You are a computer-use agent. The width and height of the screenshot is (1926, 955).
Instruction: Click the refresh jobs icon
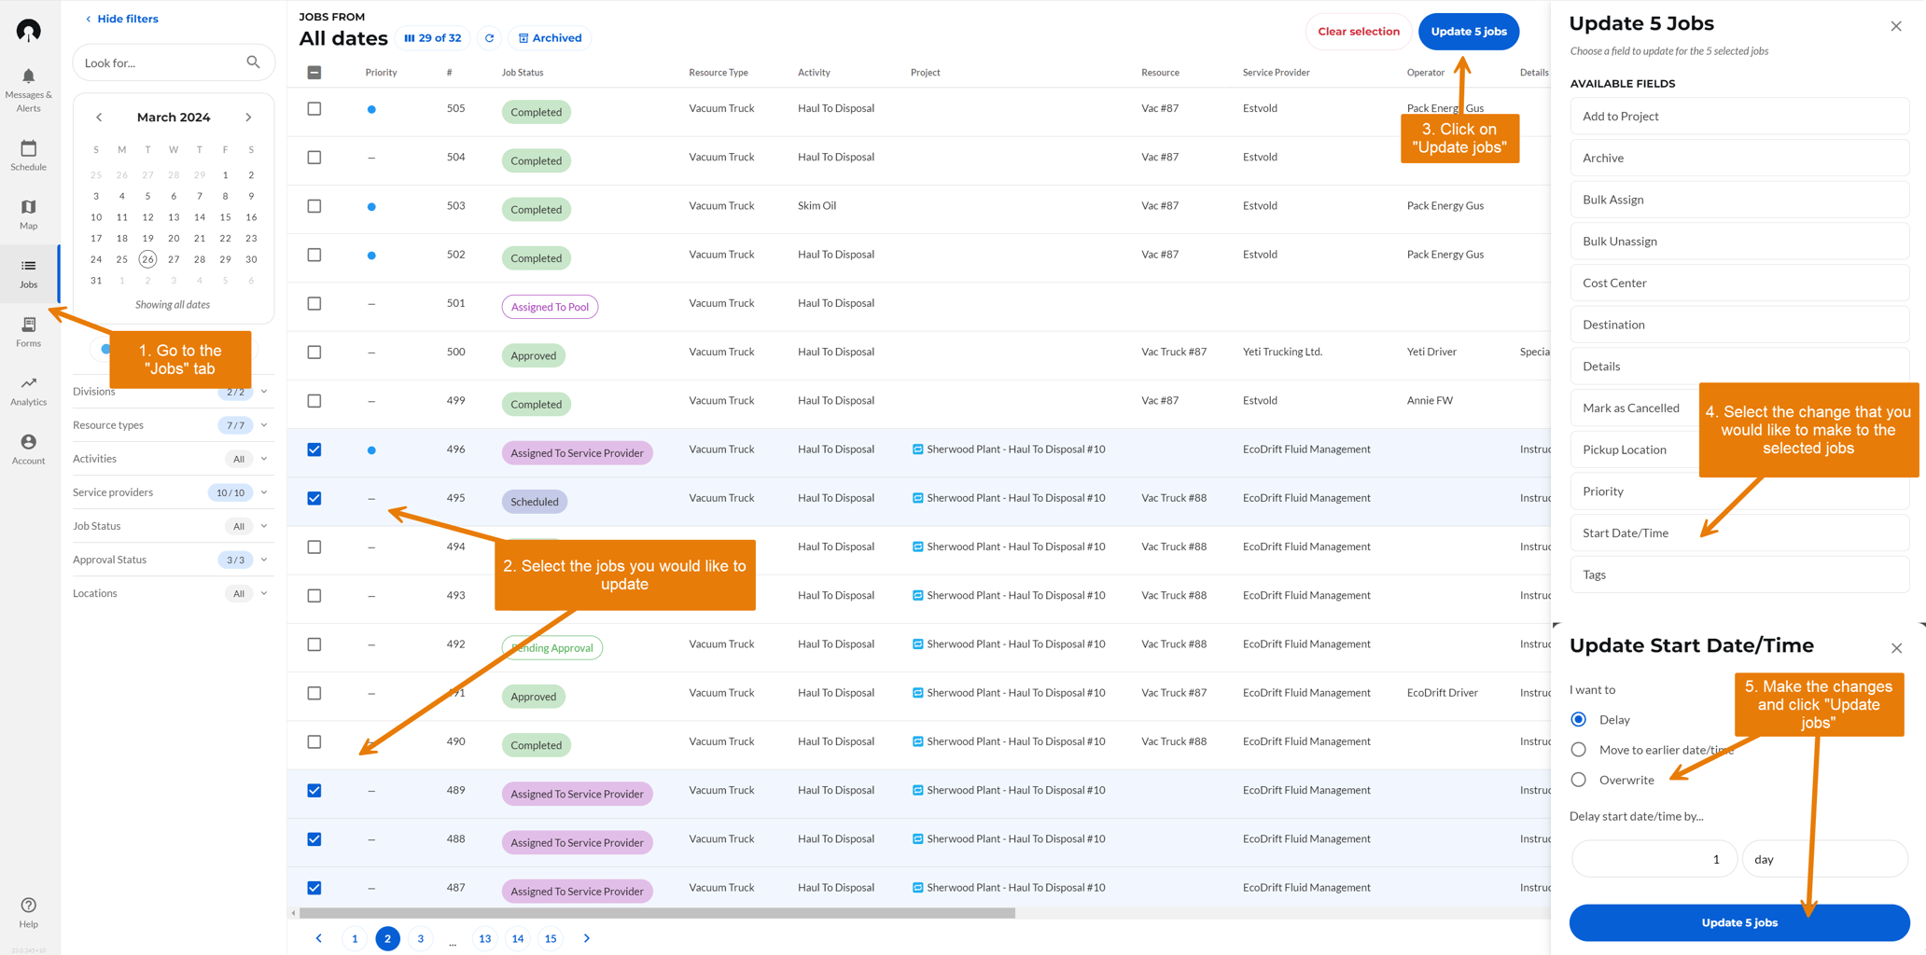click(x=489, y=38)
